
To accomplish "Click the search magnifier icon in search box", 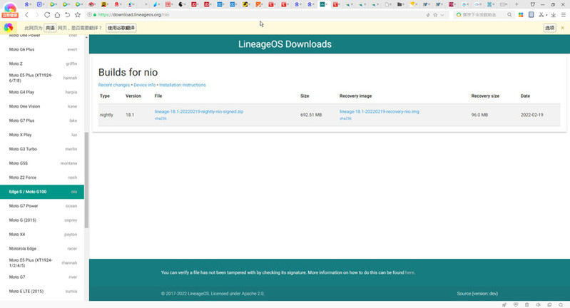I will [509, 15].
